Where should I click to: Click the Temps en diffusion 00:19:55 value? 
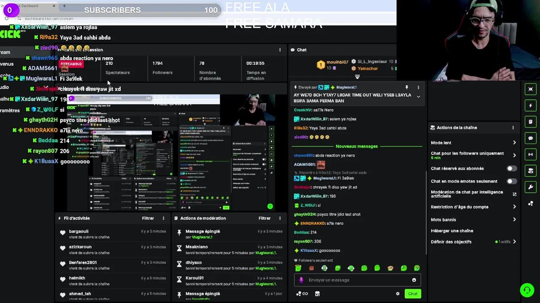coord(256,63)
